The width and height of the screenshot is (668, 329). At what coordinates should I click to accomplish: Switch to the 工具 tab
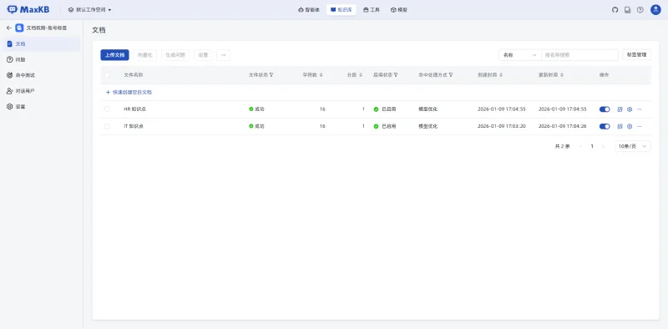(x=372, y=10)
